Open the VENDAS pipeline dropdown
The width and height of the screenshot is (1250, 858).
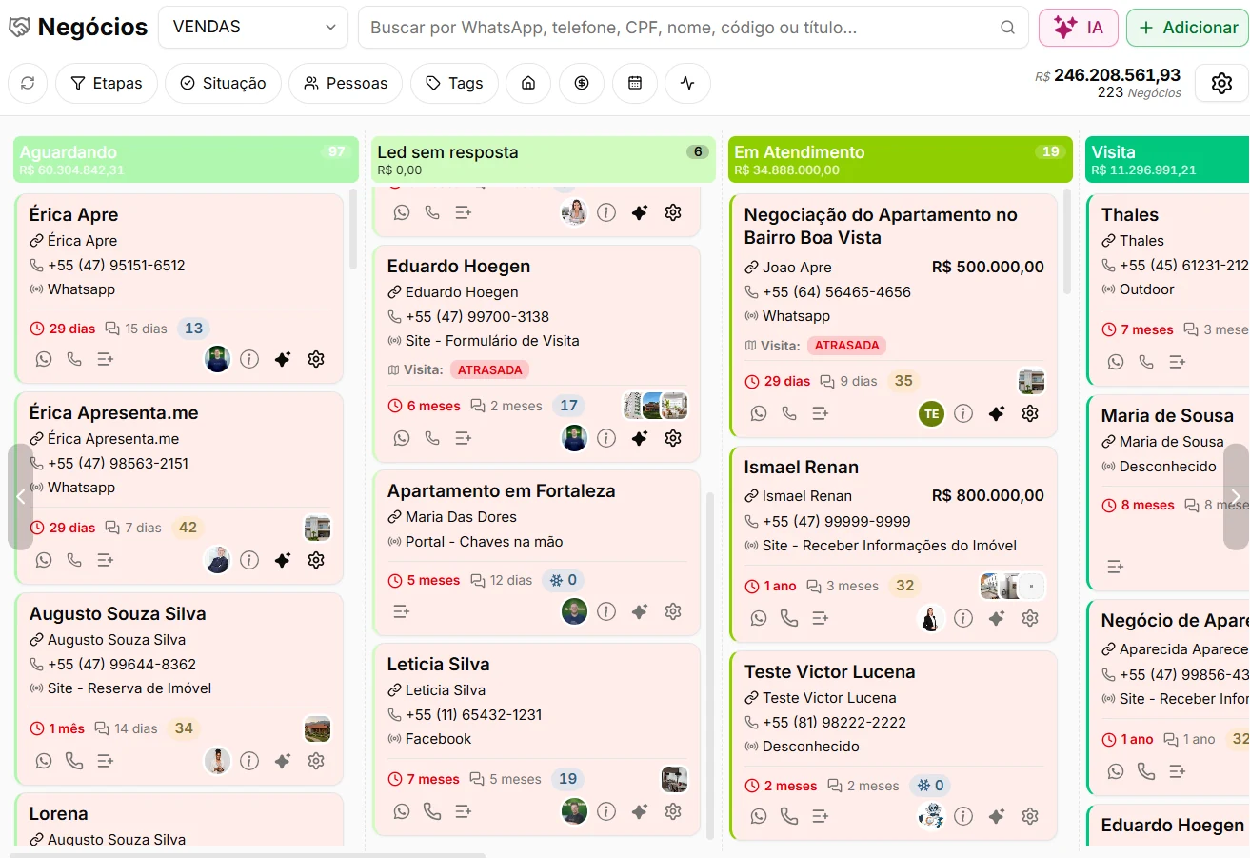(x=254, y=28)
